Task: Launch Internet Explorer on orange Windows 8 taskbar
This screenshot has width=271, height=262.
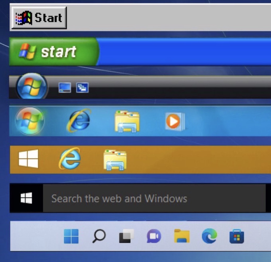Action: (70, 158)
